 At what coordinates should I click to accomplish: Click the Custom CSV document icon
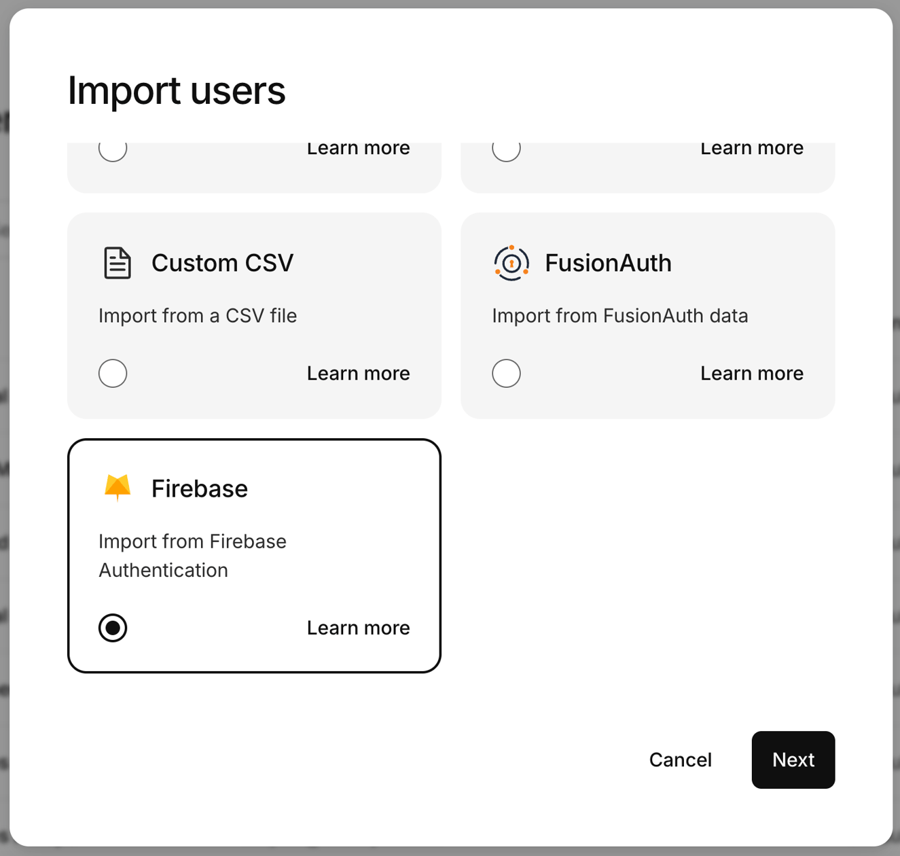point(118,263)
